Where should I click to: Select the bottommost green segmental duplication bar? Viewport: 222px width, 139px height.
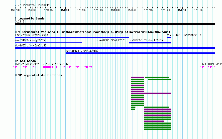[x=157, y=129]
